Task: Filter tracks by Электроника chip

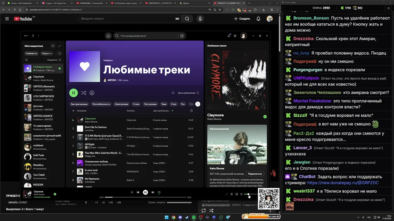Action: coord(122,104)
